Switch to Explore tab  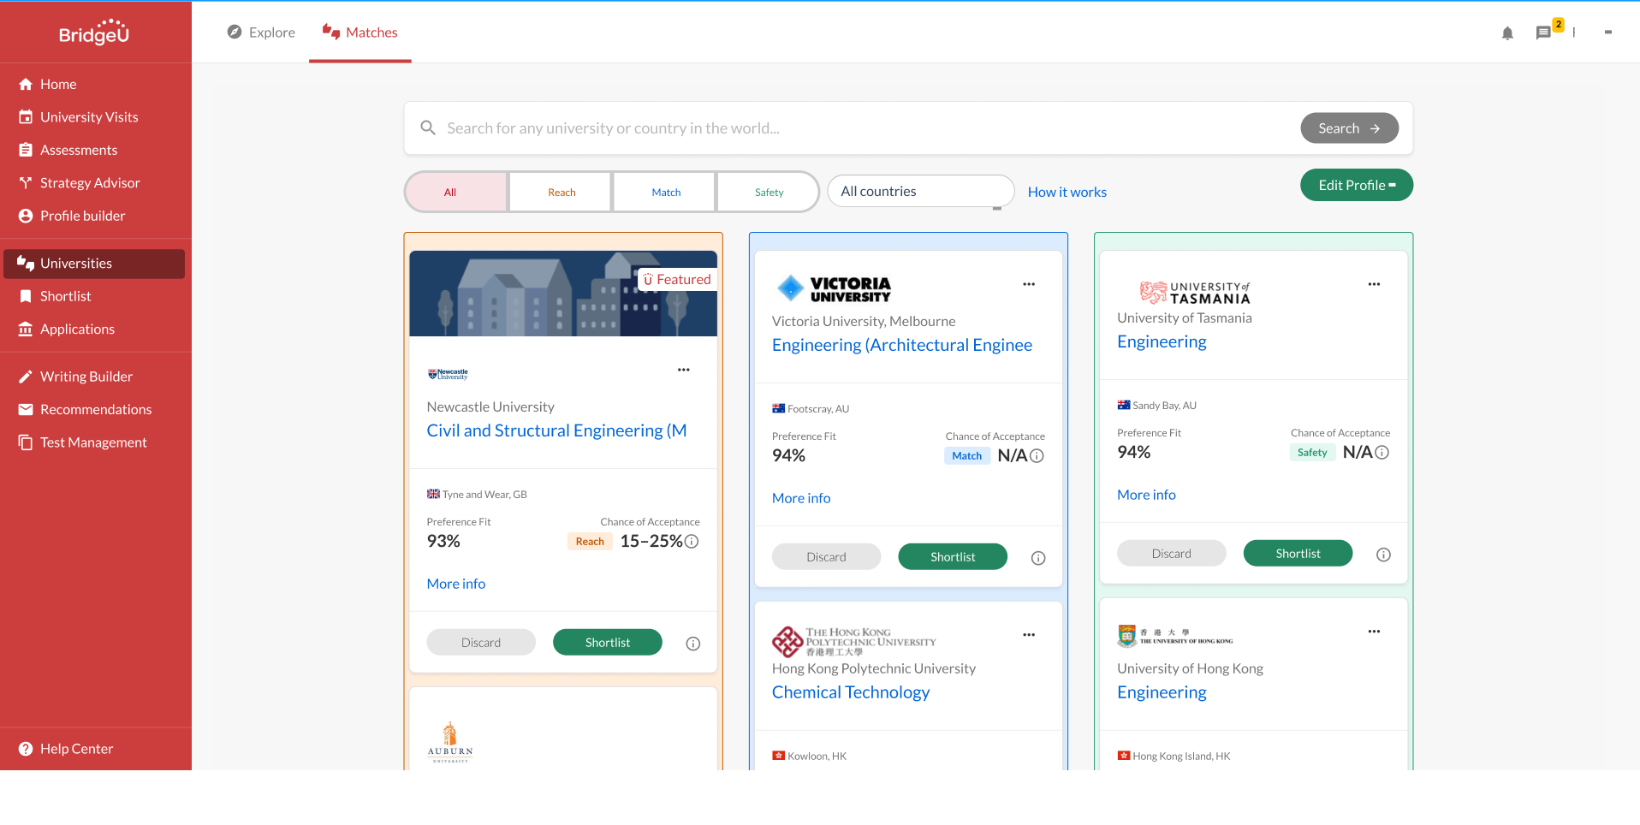click(x=261, y=33)
